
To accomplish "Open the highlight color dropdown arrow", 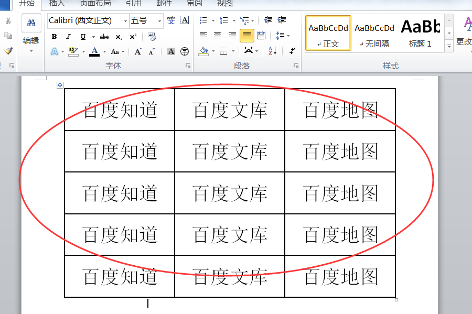I will (x=84, y=52).
